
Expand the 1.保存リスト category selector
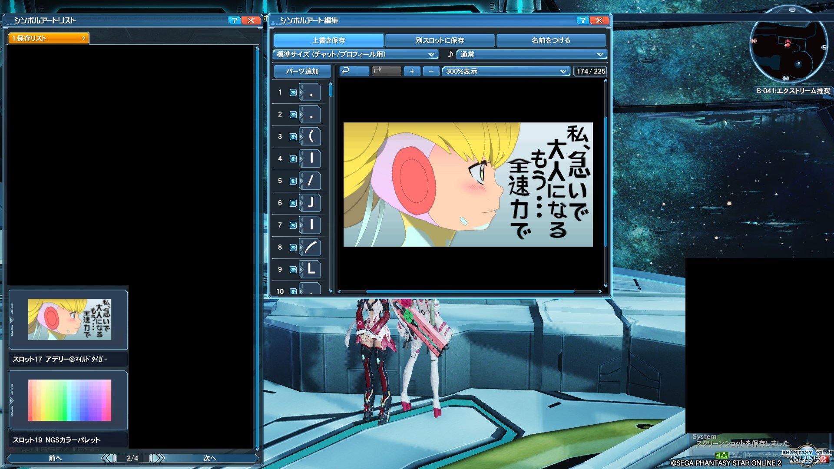48,38
